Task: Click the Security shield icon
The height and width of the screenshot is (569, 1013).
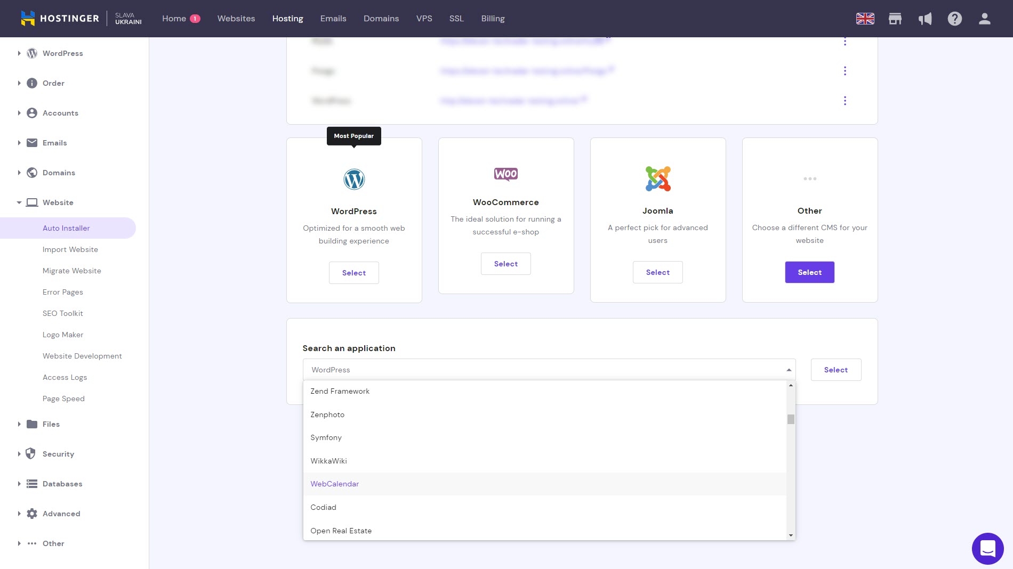Action: coord(30,453)
